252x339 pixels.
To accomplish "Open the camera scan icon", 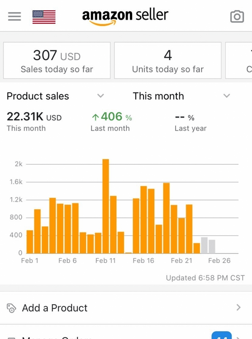I will coord(237,16).
